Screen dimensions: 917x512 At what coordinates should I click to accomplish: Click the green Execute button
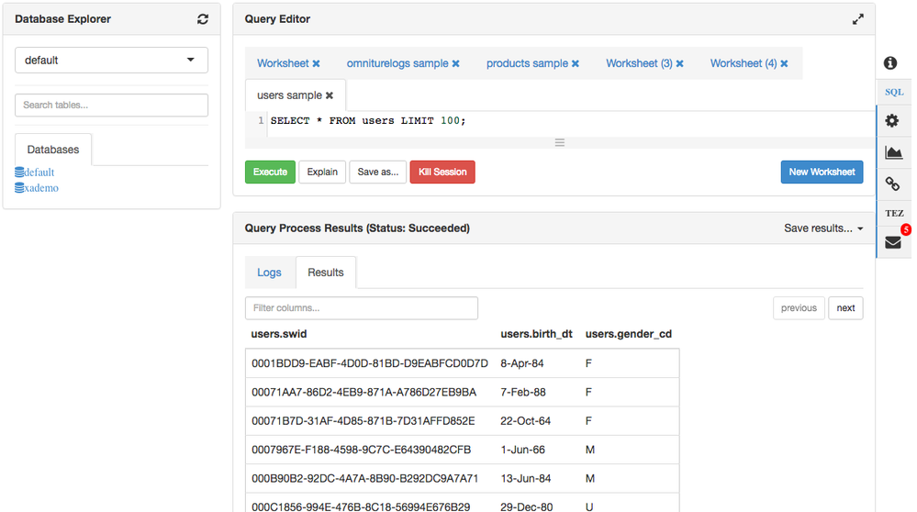[270, 172]
